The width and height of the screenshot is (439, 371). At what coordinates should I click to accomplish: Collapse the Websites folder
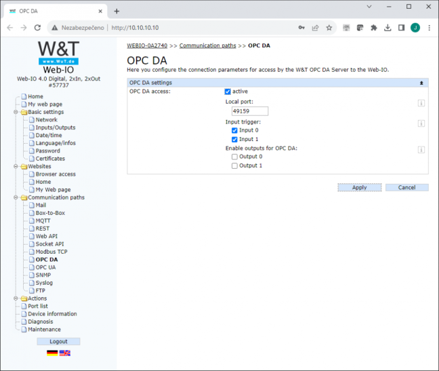pos(16,166)
